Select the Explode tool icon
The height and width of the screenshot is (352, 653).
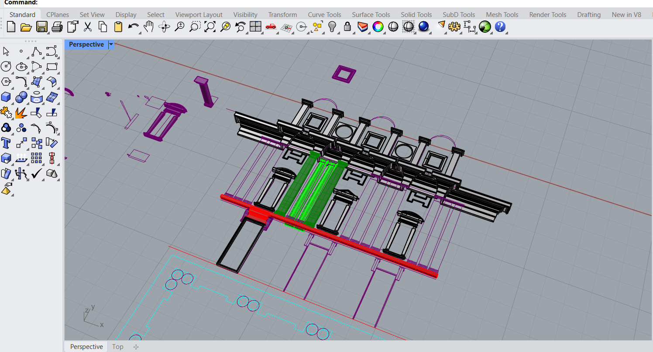(x=21, y=112)
